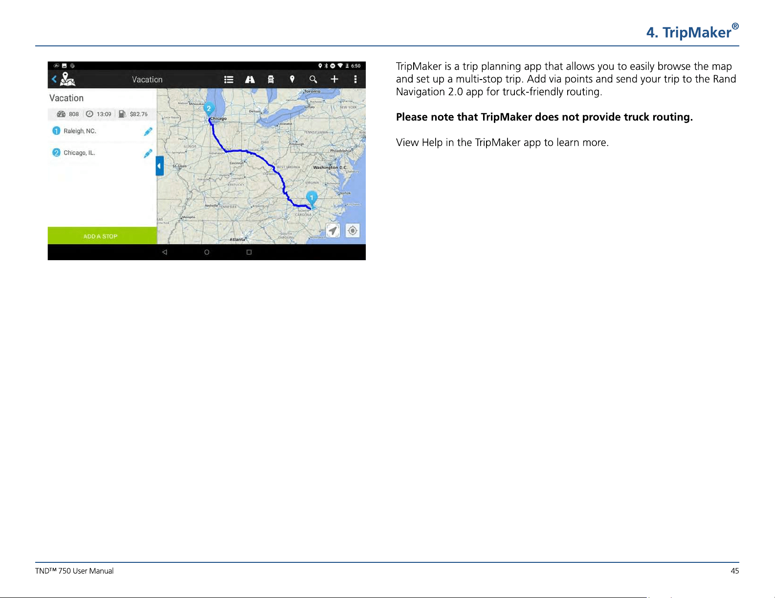Tap the location pin toolbar icon
The width and height of the screenshot is (775, 598).
tap(292, 79)
